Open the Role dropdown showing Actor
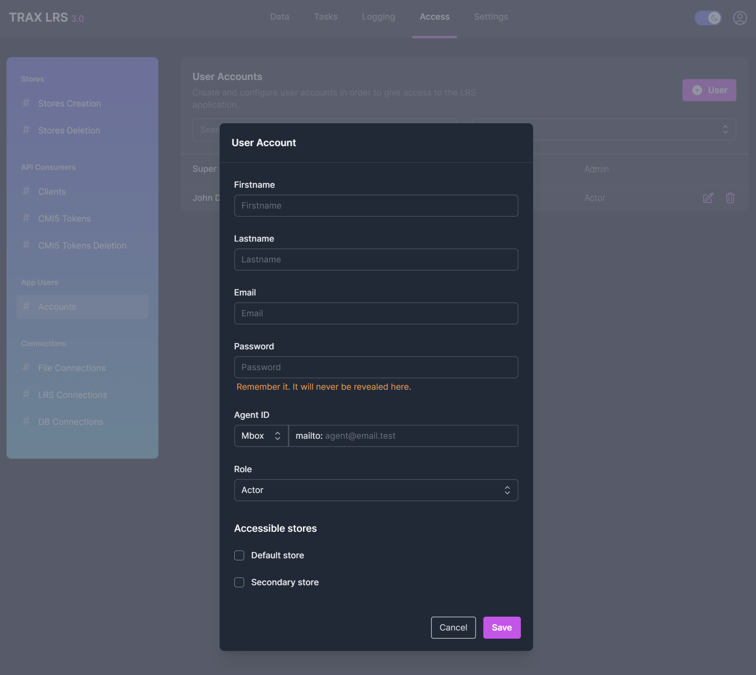 click(376, 490)
